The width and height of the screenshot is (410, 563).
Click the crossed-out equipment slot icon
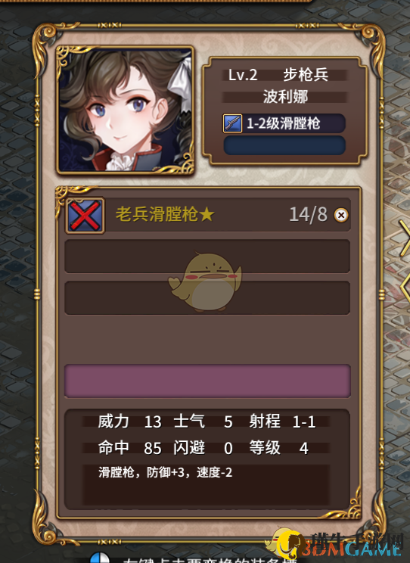(85, 216)
